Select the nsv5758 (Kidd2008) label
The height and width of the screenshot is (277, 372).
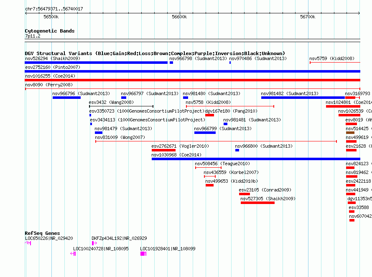208,102
